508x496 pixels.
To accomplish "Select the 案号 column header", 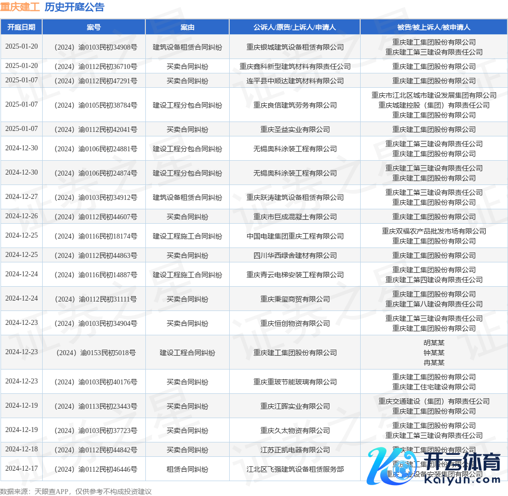I will click(94, 27).
